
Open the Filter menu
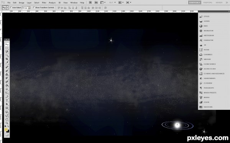(44, 3)
